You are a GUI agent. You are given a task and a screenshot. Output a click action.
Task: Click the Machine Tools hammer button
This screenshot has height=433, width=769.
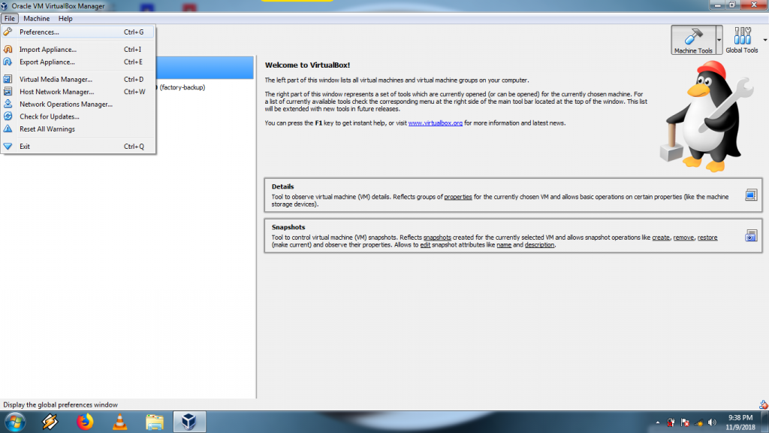pos(693,40)
